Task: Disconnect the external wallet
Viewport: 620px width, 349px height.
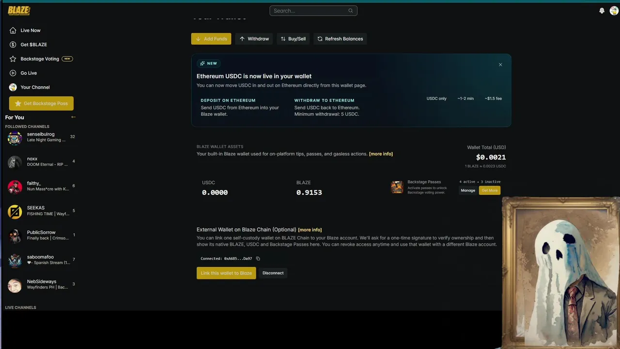Action: [x=273, y=273]
